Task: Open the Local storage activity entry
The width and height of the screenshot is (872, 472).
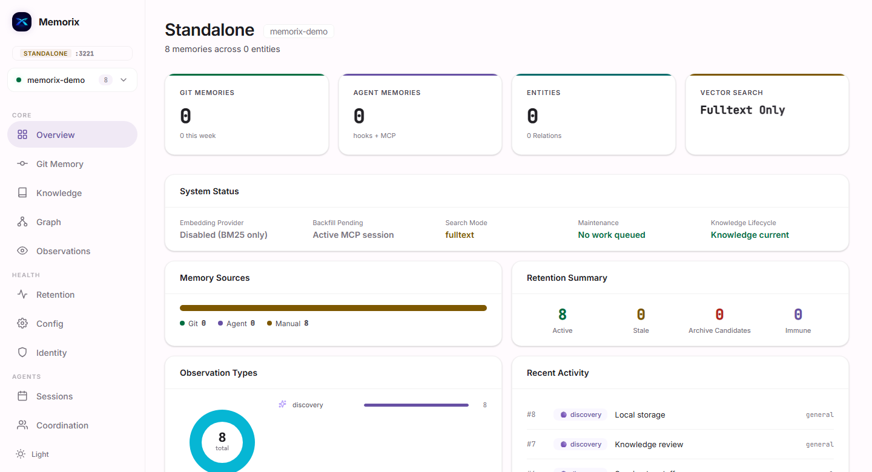Action: coord(680,415)
